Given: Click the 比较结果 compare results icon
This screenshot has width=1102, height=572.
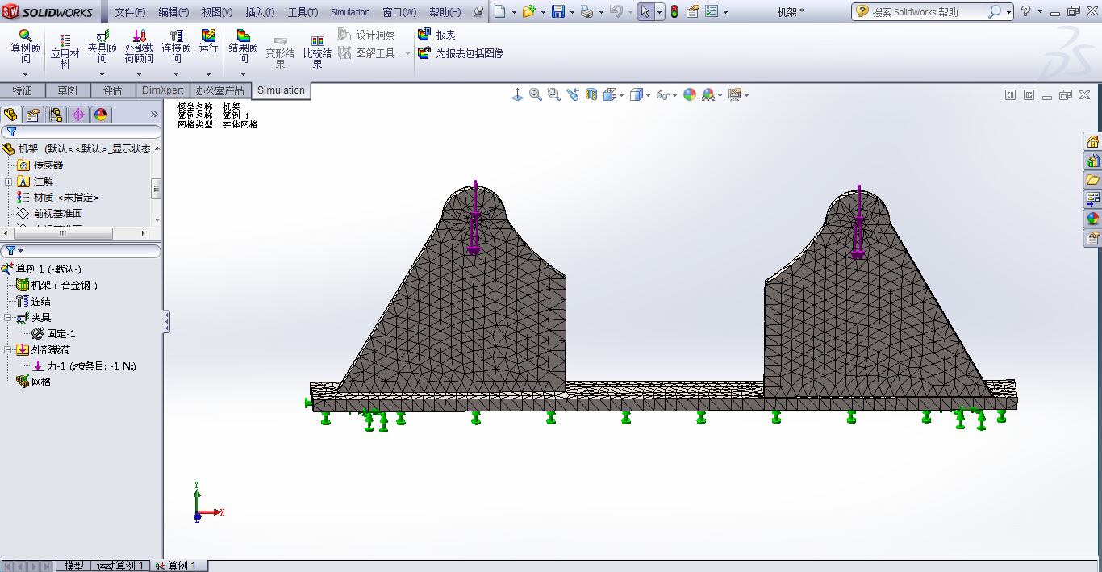Looking at the screenshot, I should pyautogui.click(x=317, y=51).
